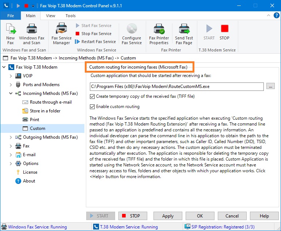Open Windows Fax and Scan

click(x=32, y=34)
